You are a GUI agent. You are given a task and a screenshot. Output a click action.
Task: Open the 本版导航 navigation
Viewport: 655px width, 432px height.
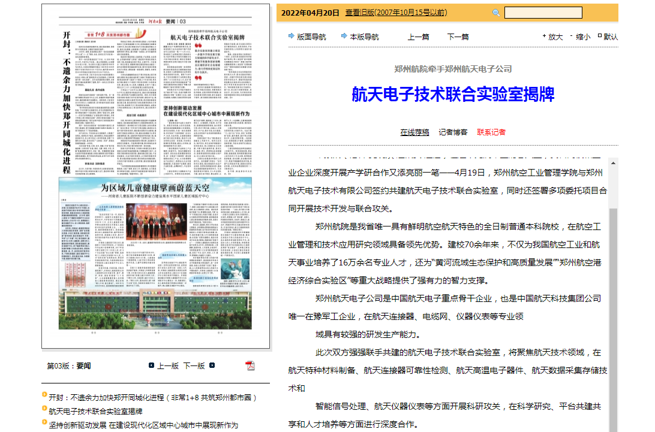click(x=364, y=37)
